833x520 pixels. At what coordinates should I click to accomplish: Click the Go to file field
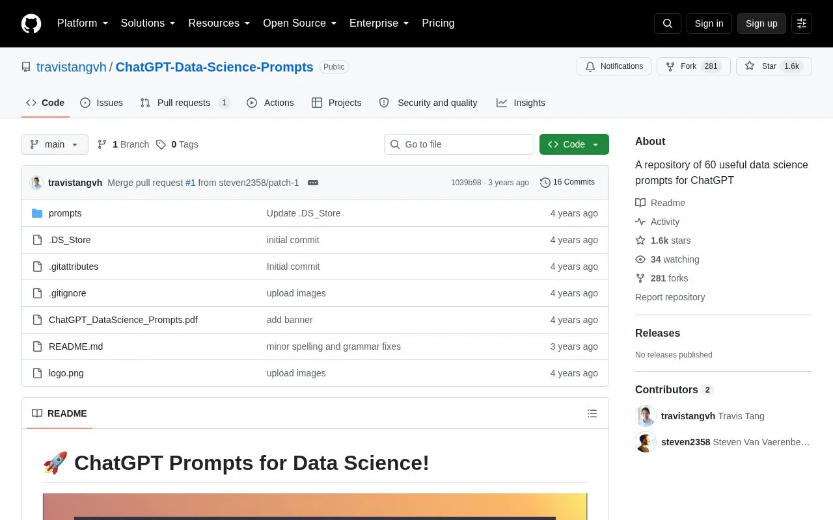(x=459, y=144)
